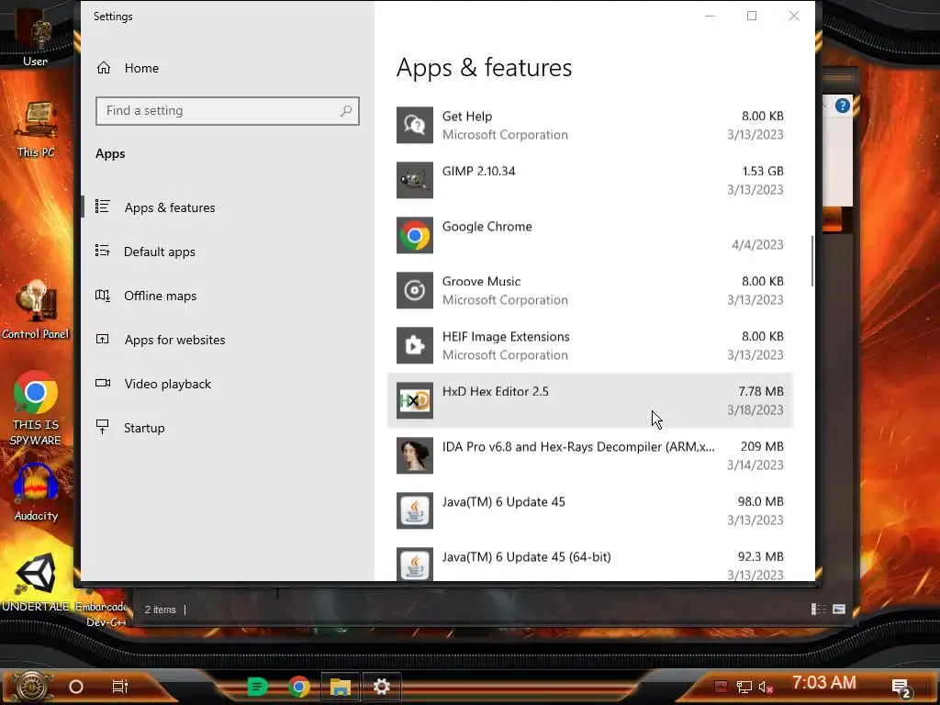
Task: Switch to large icons view in background Explorer
Action: click(x=839, y=610)
